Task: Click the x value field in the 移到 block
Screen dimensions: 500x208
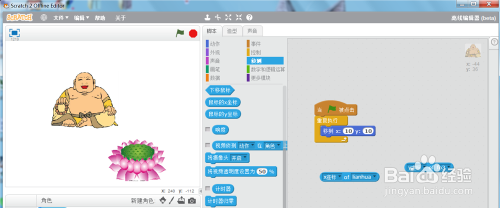Action: click(x=349, y=131)
